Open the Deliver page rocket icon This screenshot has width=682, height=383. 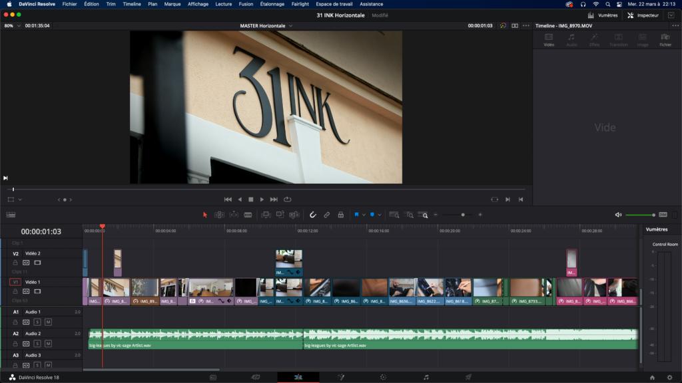click(468, 378)
